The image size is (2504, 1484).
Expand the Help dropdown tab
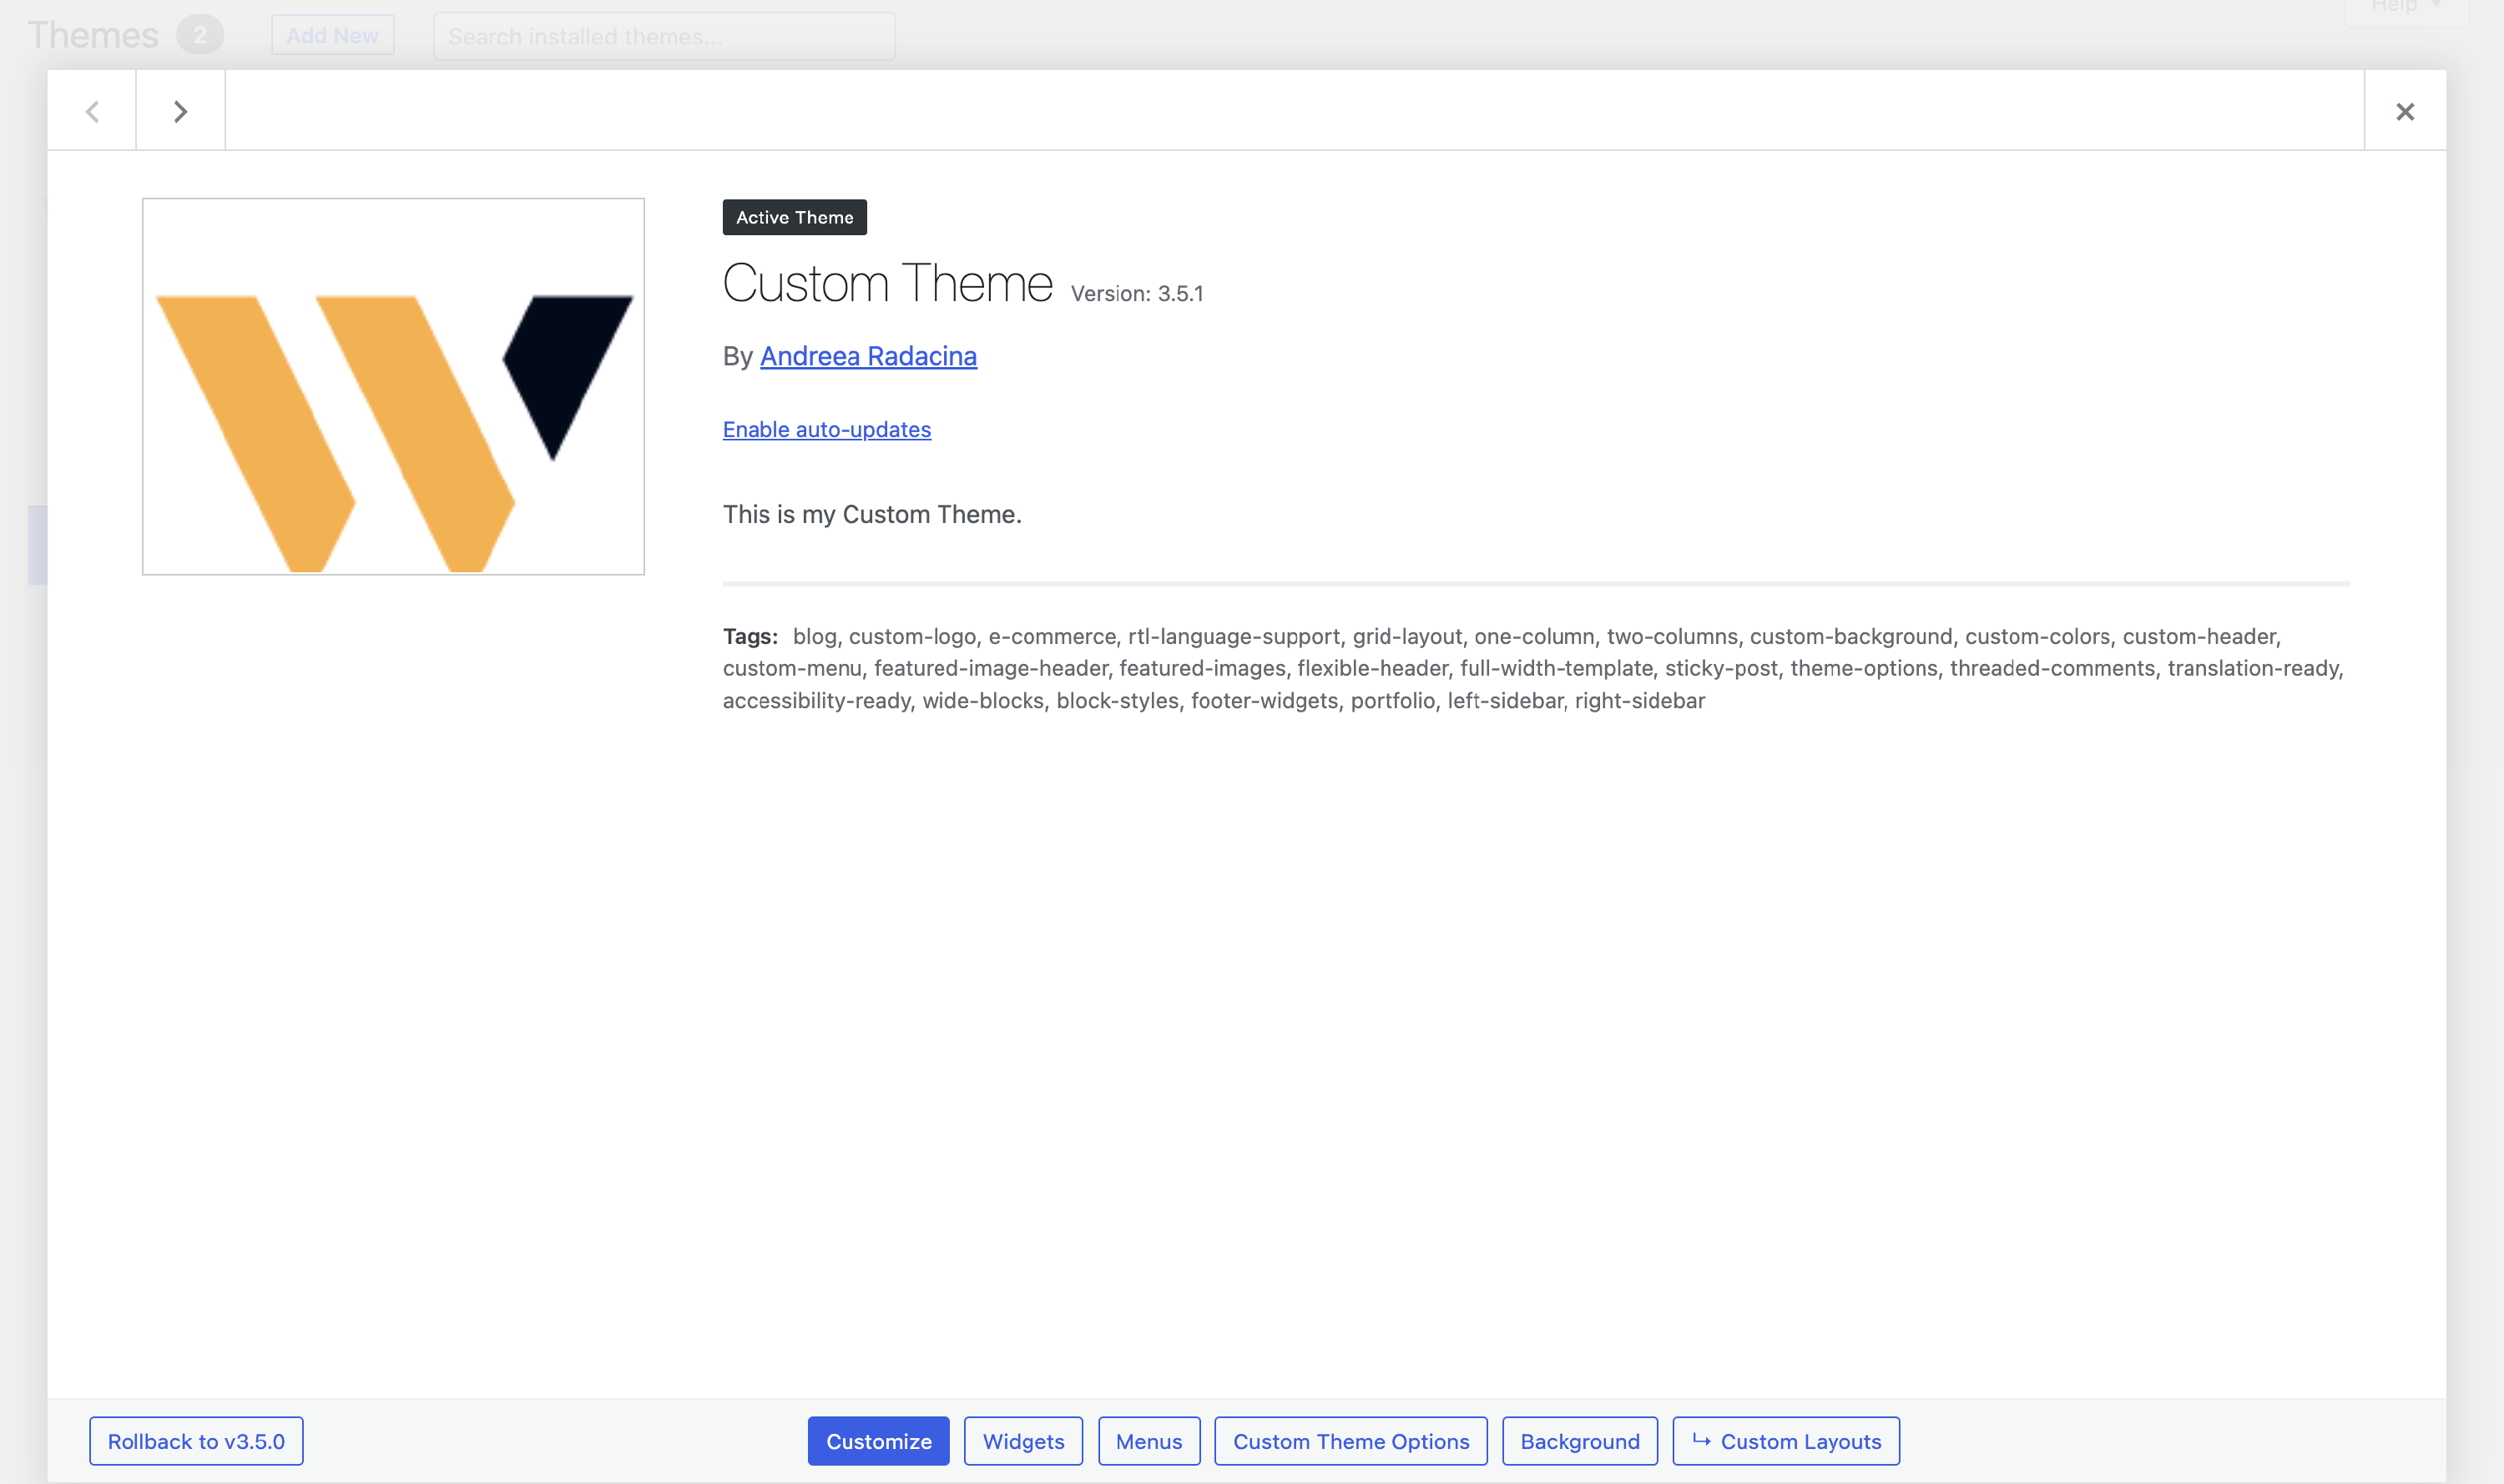[2405, 8]
